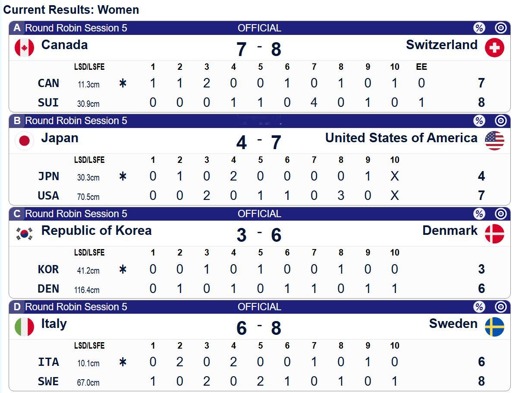Click target icon on Sheet B header

tap(500, 121)
